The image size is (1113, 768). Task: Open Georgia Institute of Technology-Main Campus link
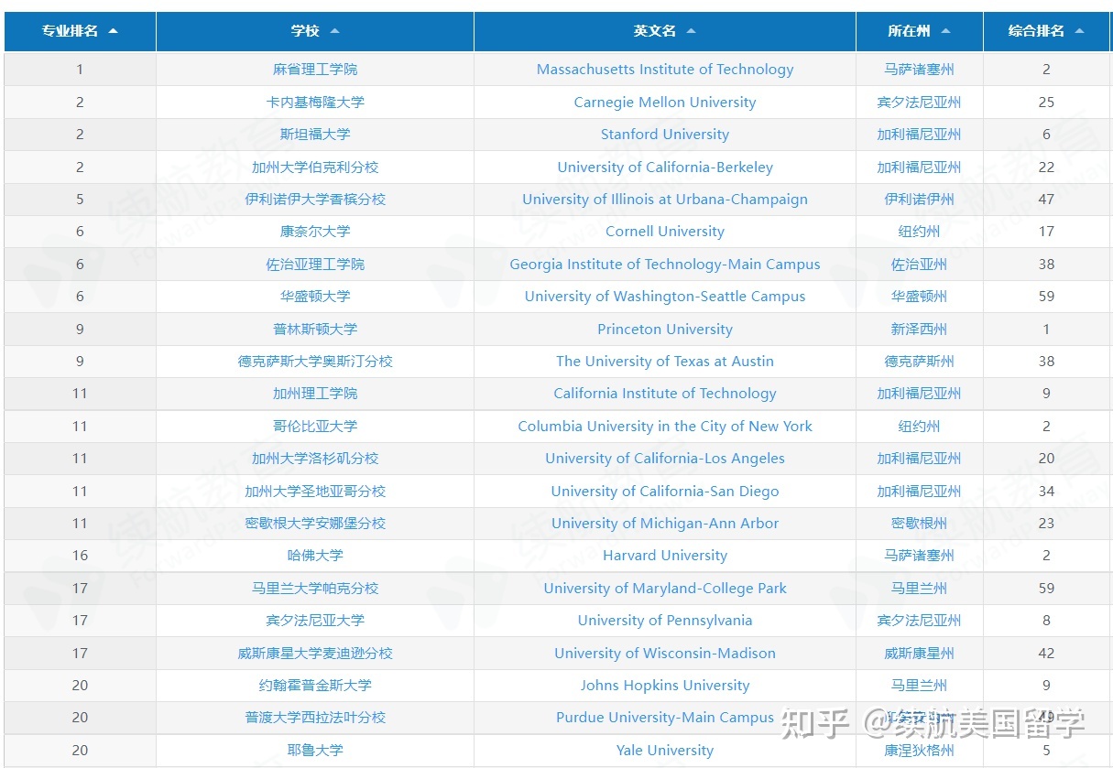click(665, 265)
